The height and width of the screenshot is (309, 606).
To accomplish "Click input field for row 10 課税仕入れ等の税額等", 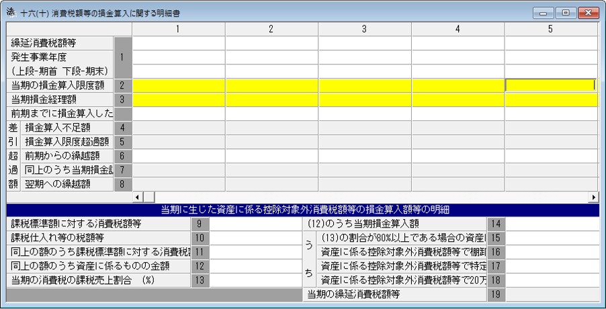I will click(x=255, y=238).
